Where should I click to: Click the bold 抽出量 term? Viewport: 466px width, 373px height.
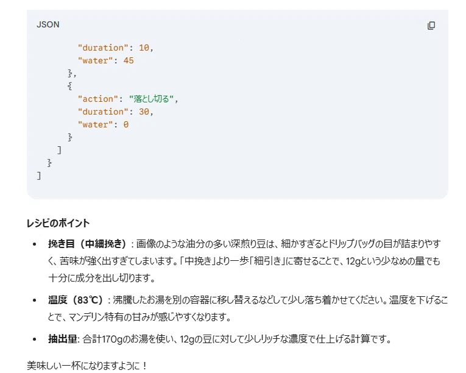point(62,339)
